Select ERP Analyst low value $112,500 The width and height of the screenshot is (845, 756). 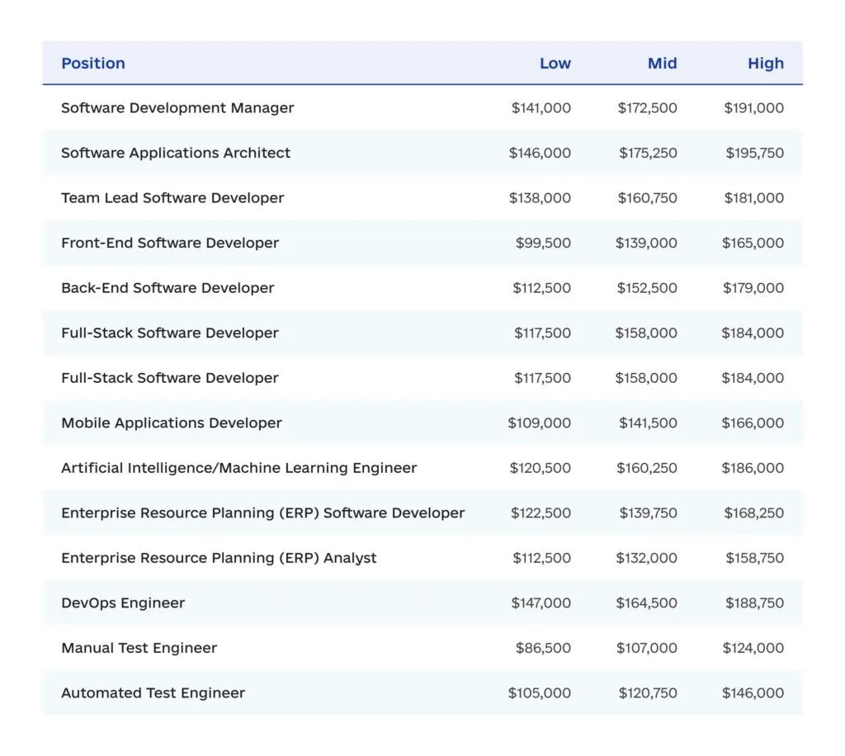click(541, 558)
